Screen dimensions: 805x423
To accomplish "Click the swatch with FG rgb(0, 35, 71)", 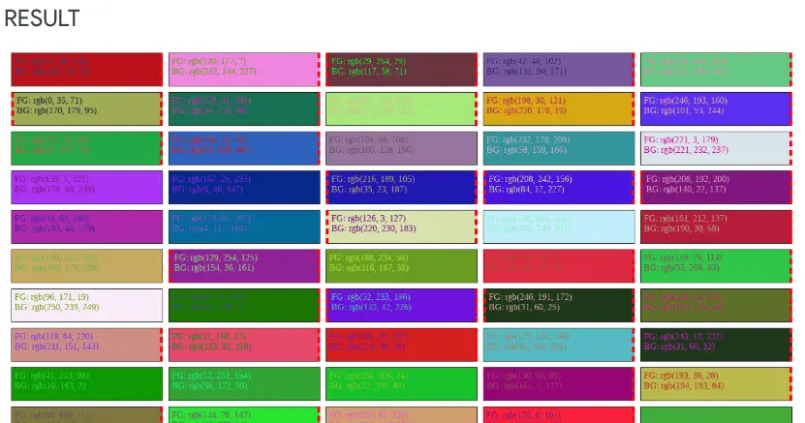I will pos(86,108).
